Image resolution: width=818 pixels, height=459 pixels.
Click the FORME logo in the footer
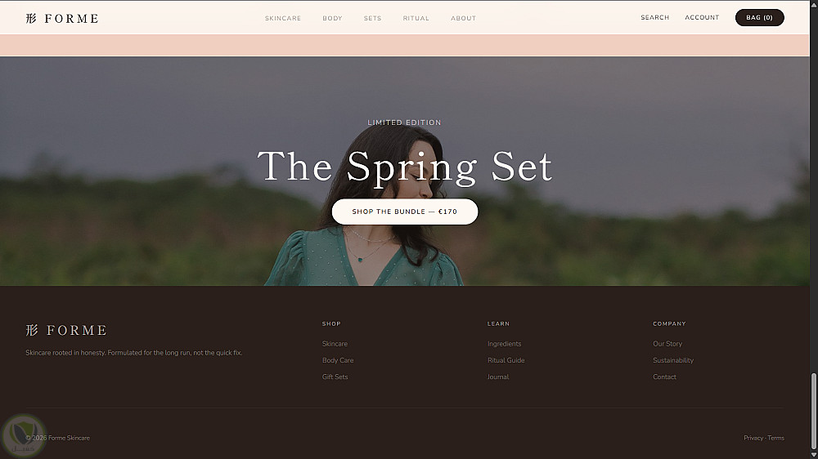pyautogui.click(x=66, y=330)
